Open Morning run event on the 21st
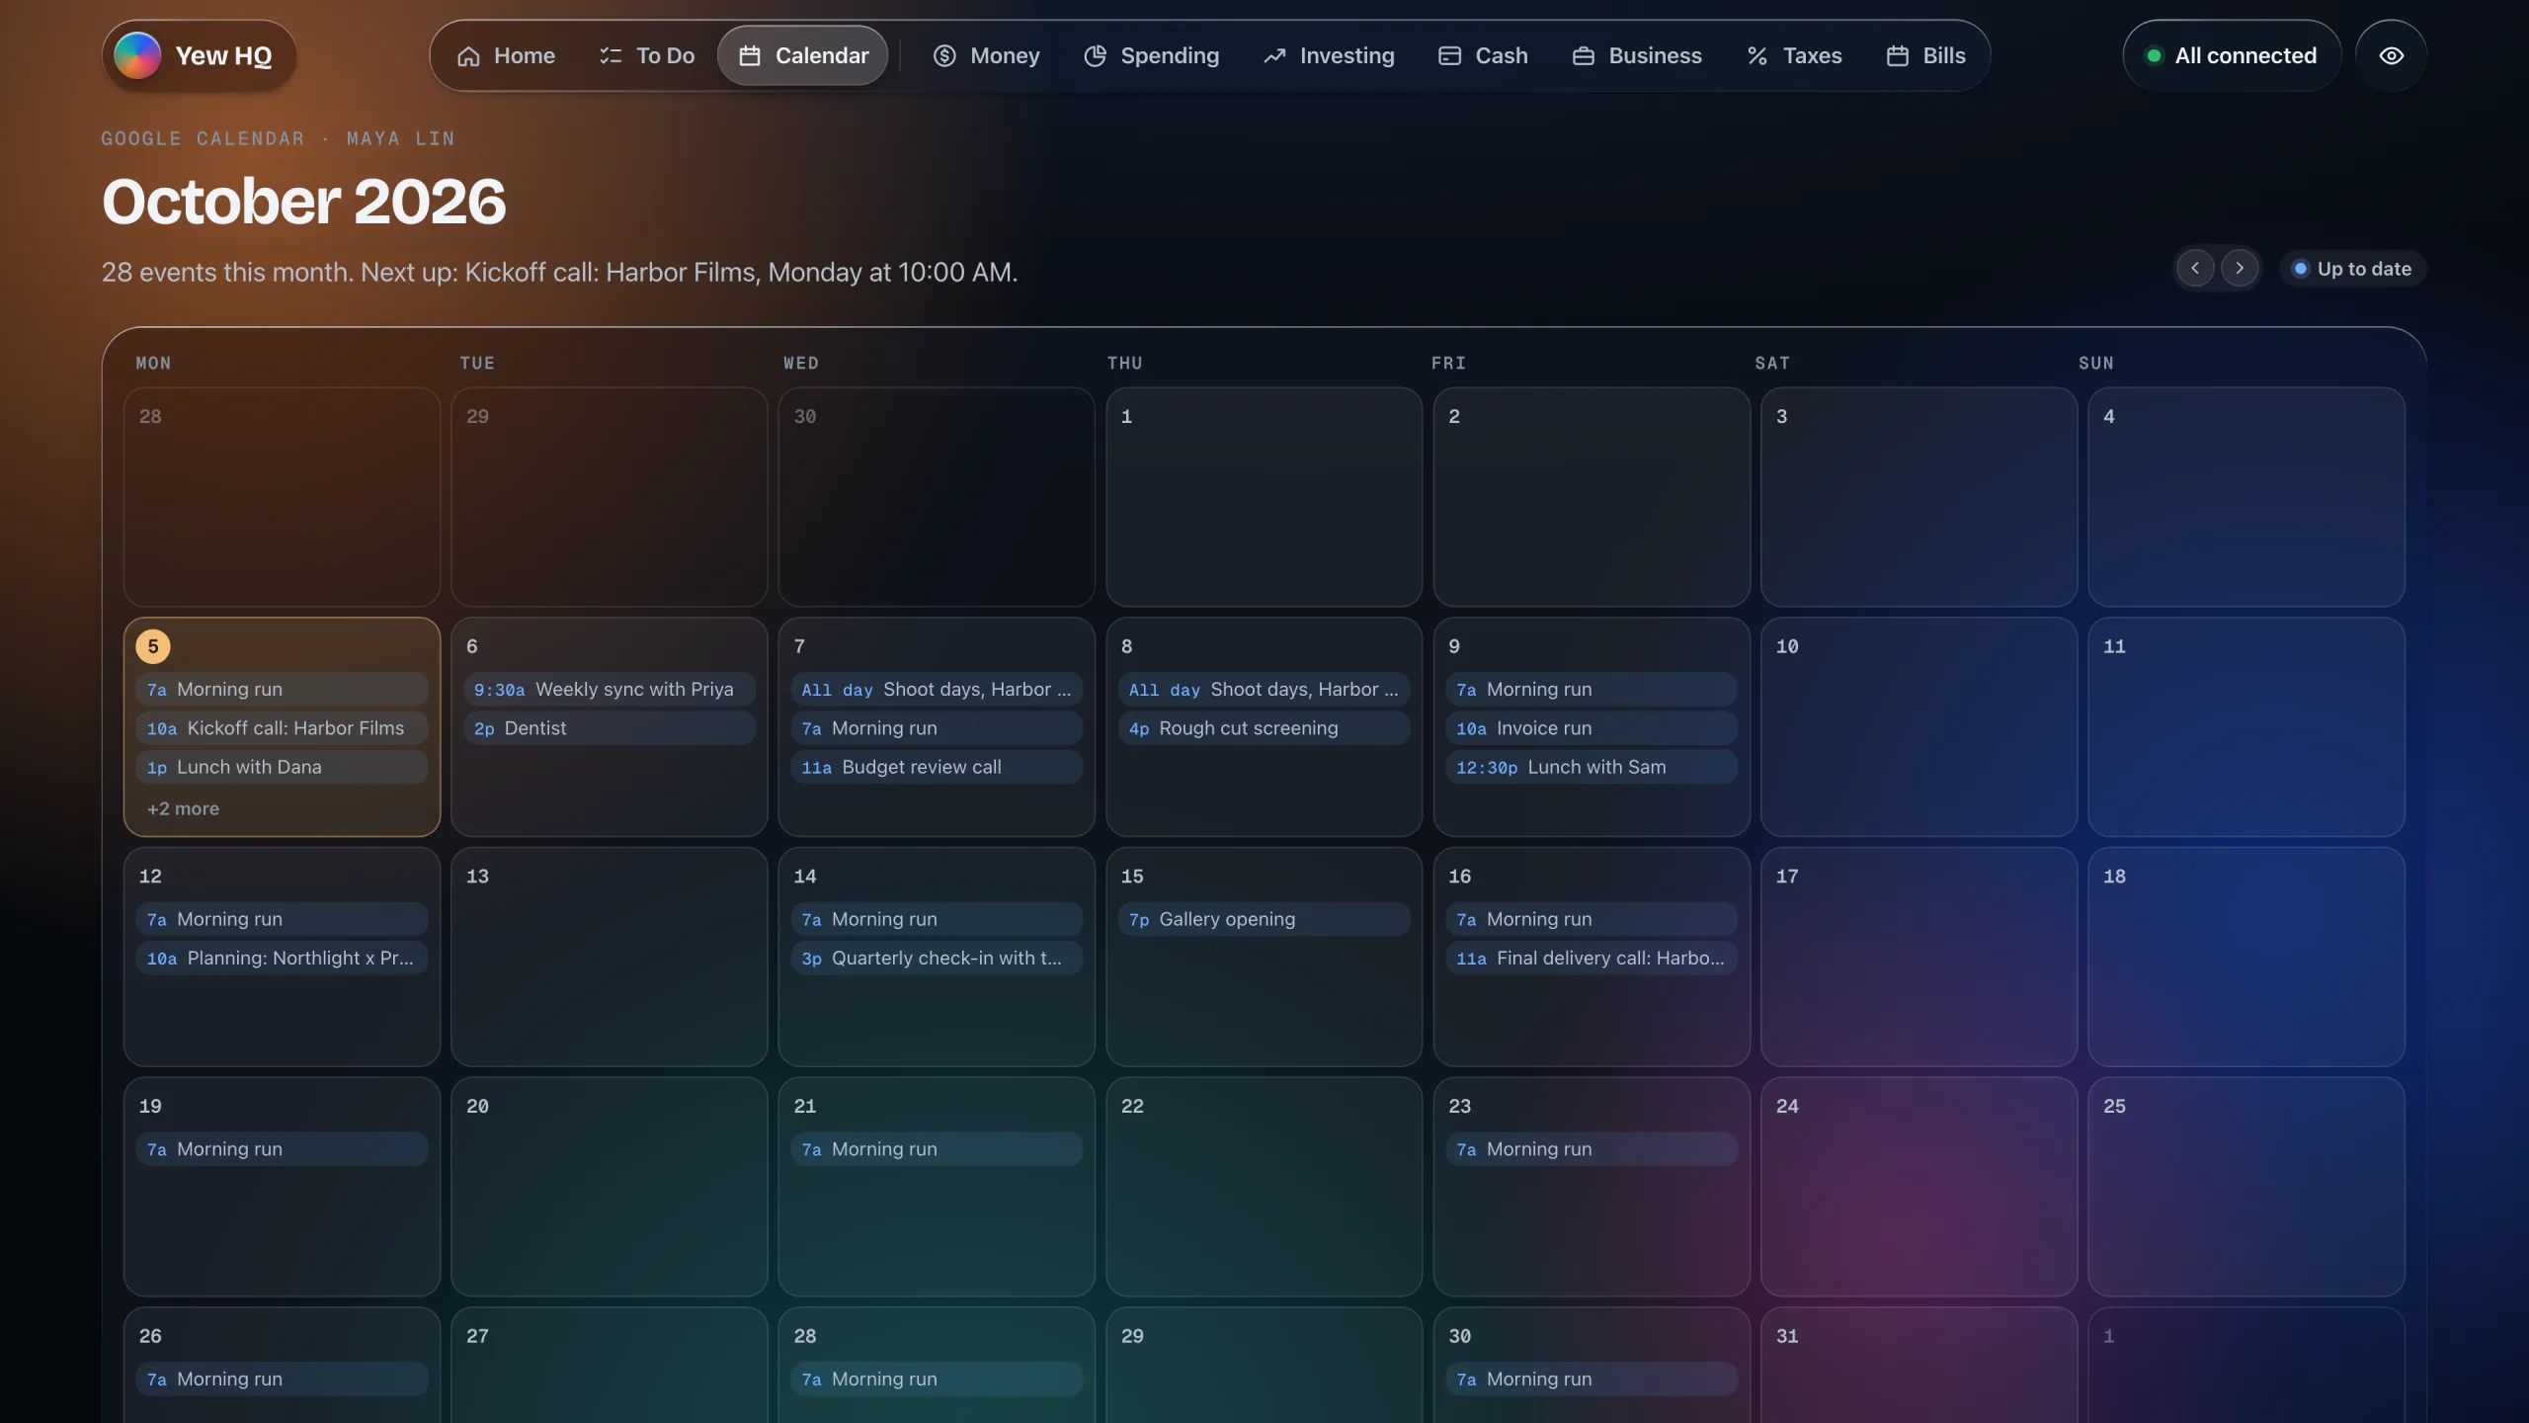 point(937,1149)
